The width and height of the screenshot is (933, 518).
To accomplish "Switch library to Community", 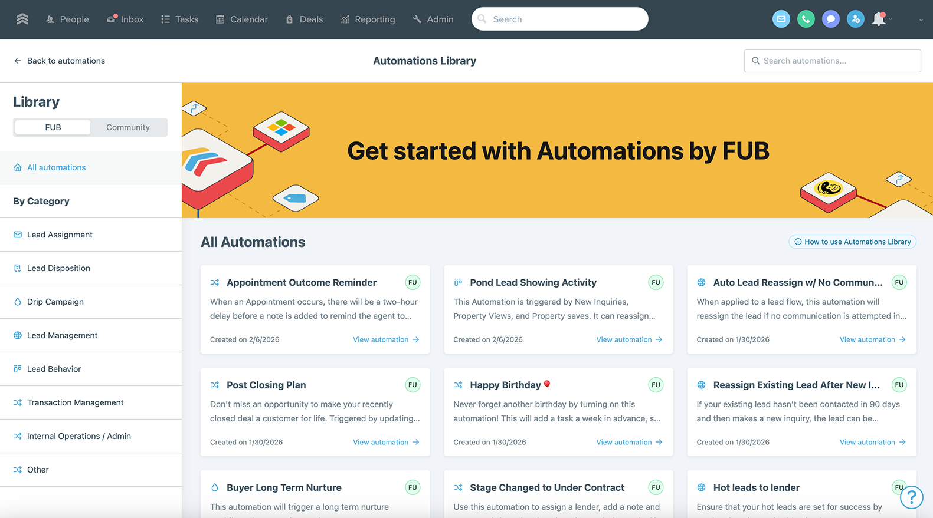I will tap(128, 127).
